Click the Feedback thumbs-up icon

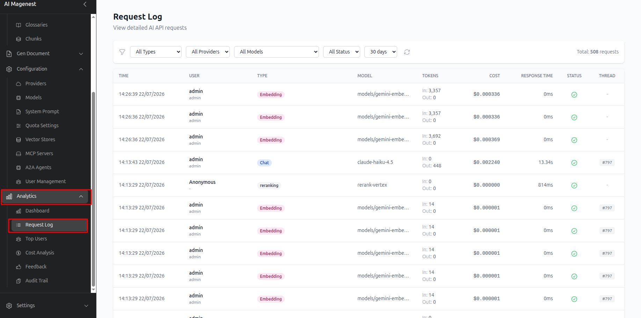click(x=19, y=267)
